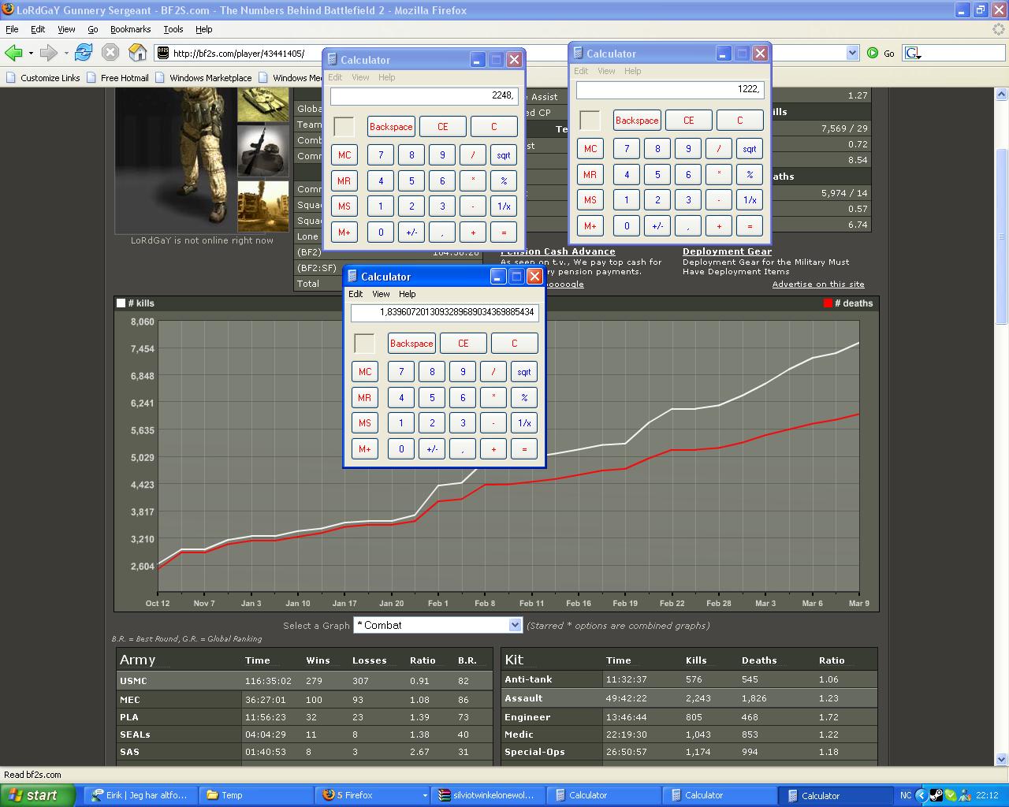Screen dimensions: 1009x807
Task: Click the Pension Cash Advance ad link
Action: click(558, 251)
